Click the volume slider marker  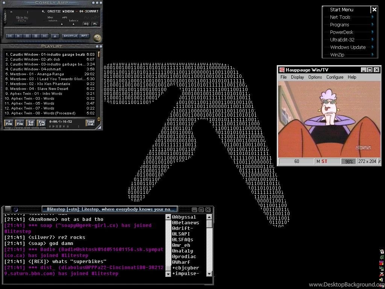[x=62, y=24]
